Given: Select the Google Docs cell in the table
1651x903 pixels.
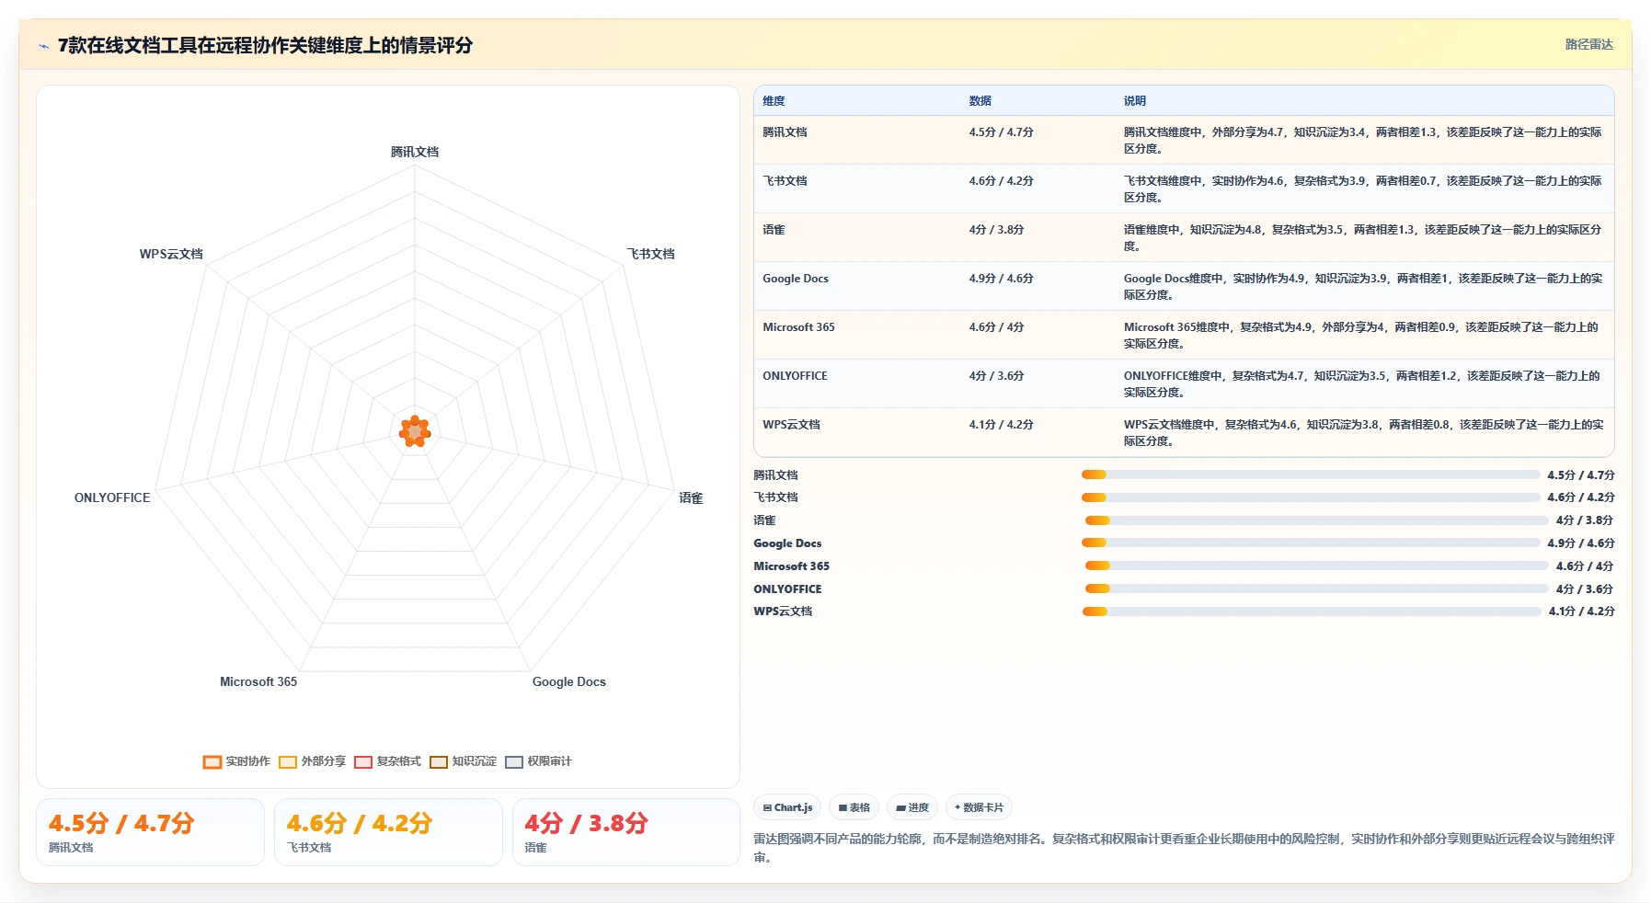Looking at the screenshot, I should tap(857, 286).
